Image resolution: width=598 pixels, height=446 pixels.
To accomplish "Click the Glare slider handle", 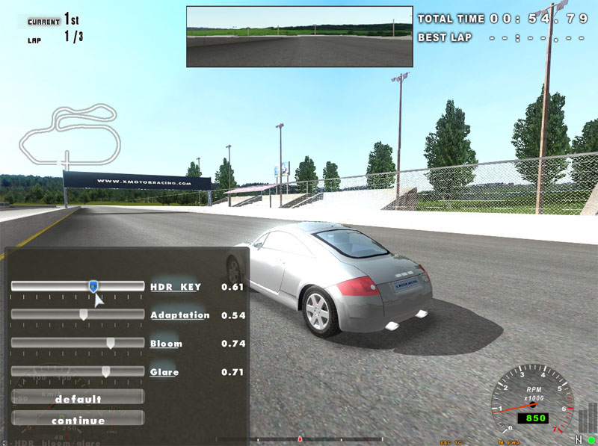I will pyautogui.click(x=106, y=371).
